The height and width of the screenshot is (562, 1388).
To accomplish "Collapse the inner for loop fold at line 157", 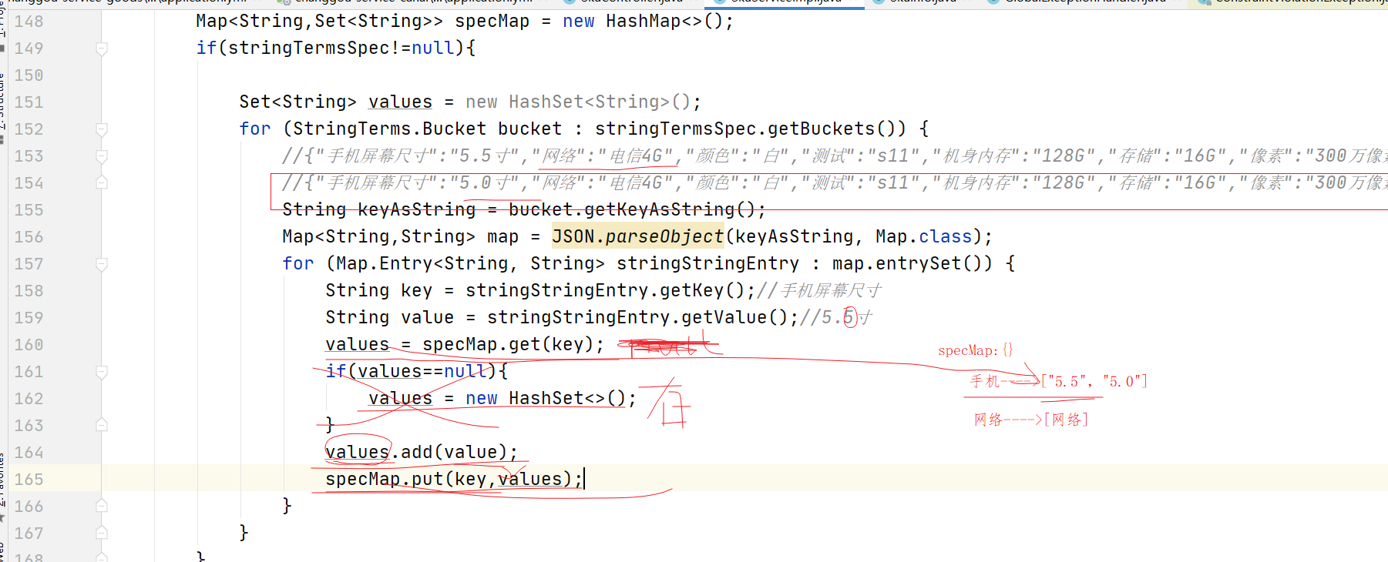I will pos(101,264).
